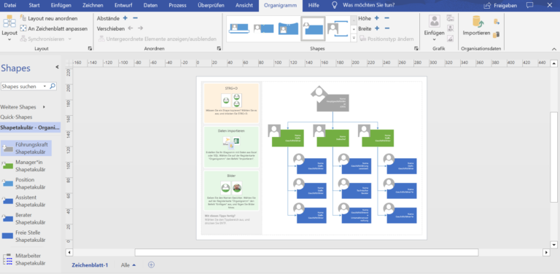Image resolution: width=560 pixels, height=274 pixels.
Task: Click the horizontal scrollbar below the canvas
Action: [306, 252]
